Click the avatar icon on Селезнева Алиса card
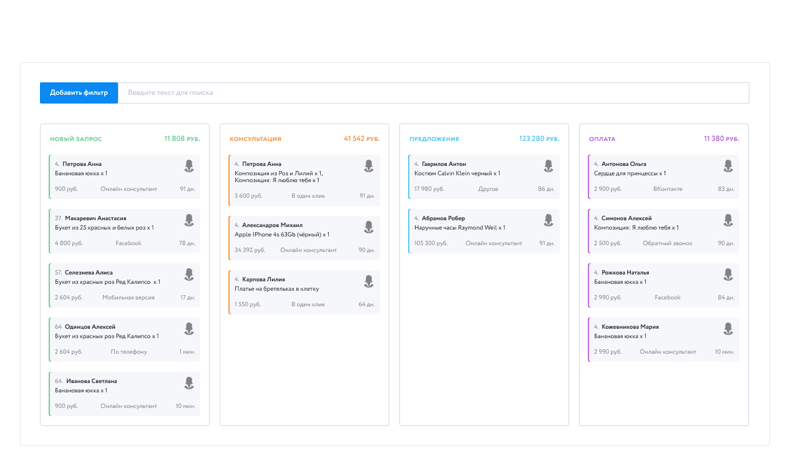The height and width of the screenshot is (466, 790). point(189,274)
